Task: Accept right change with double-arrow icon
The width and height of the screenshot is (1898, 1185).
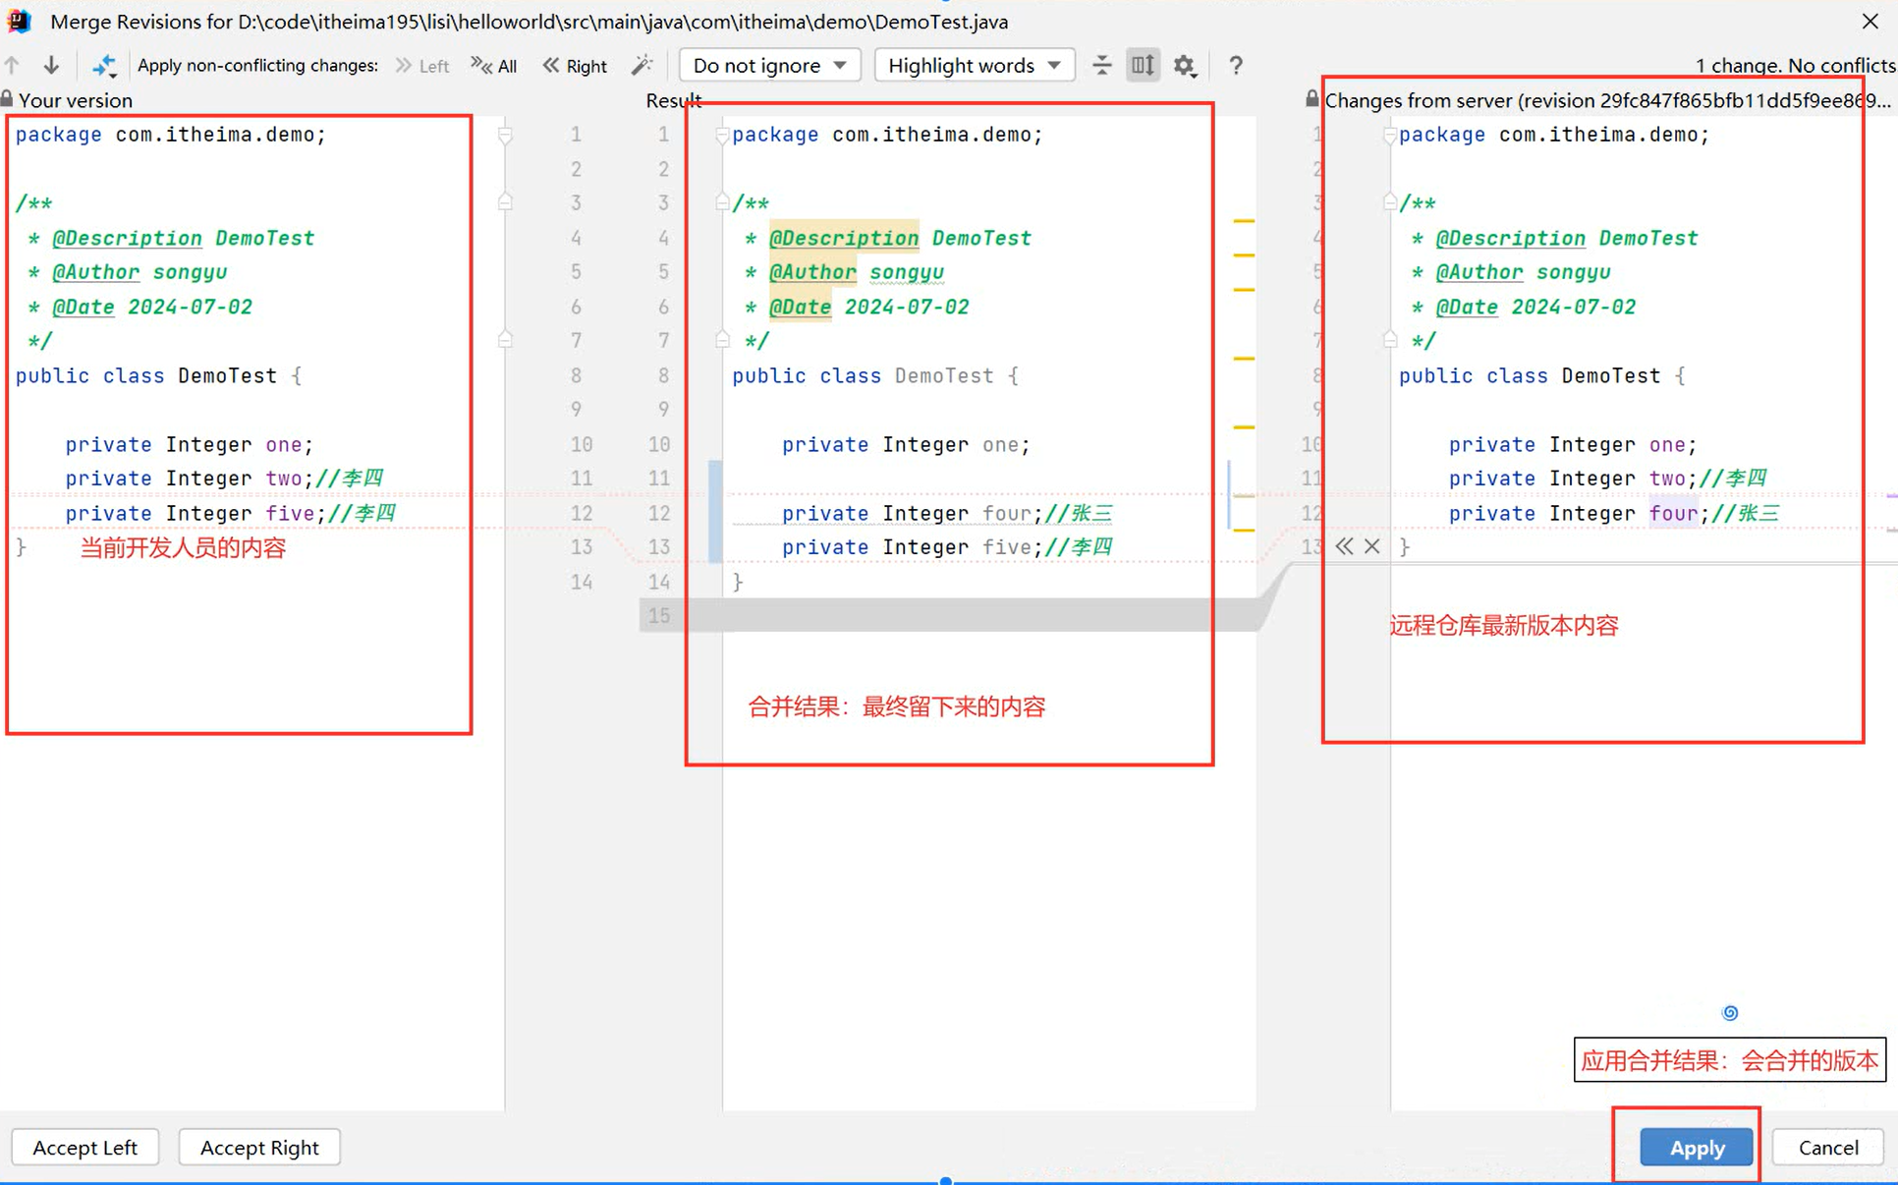Action: 1344,546
